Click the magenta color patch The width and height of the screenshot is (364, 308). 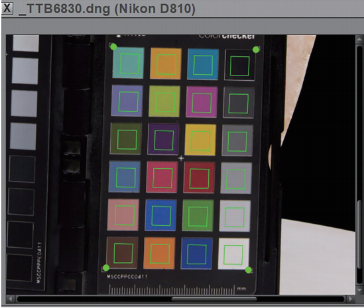click(202, 102)
